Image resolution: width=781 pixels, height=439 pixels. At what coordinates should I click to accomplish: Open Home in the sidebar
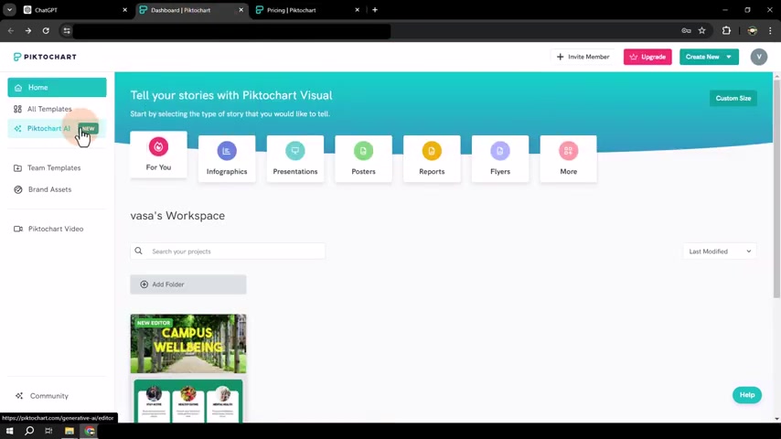click(x=57, y=87)
